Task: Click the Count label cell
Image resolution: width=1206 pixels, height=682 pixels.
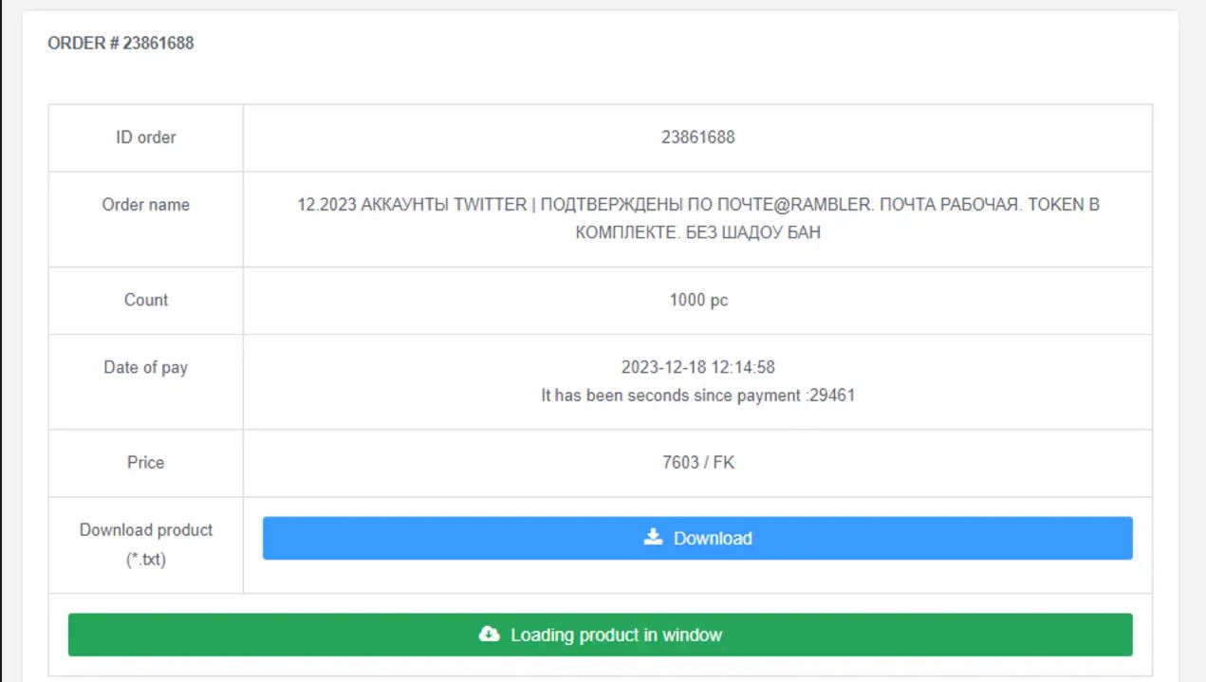Action: (146, 301)
